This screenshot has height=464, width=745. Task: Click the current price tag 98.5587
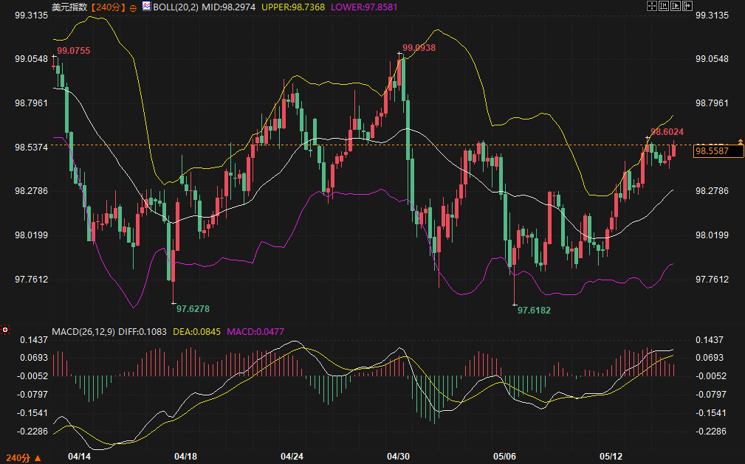tap(718, 151)
